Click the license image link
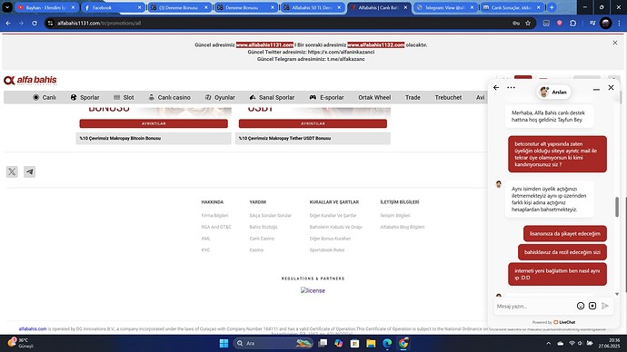Viewport: 627px width, 352px height. point(313,290)
